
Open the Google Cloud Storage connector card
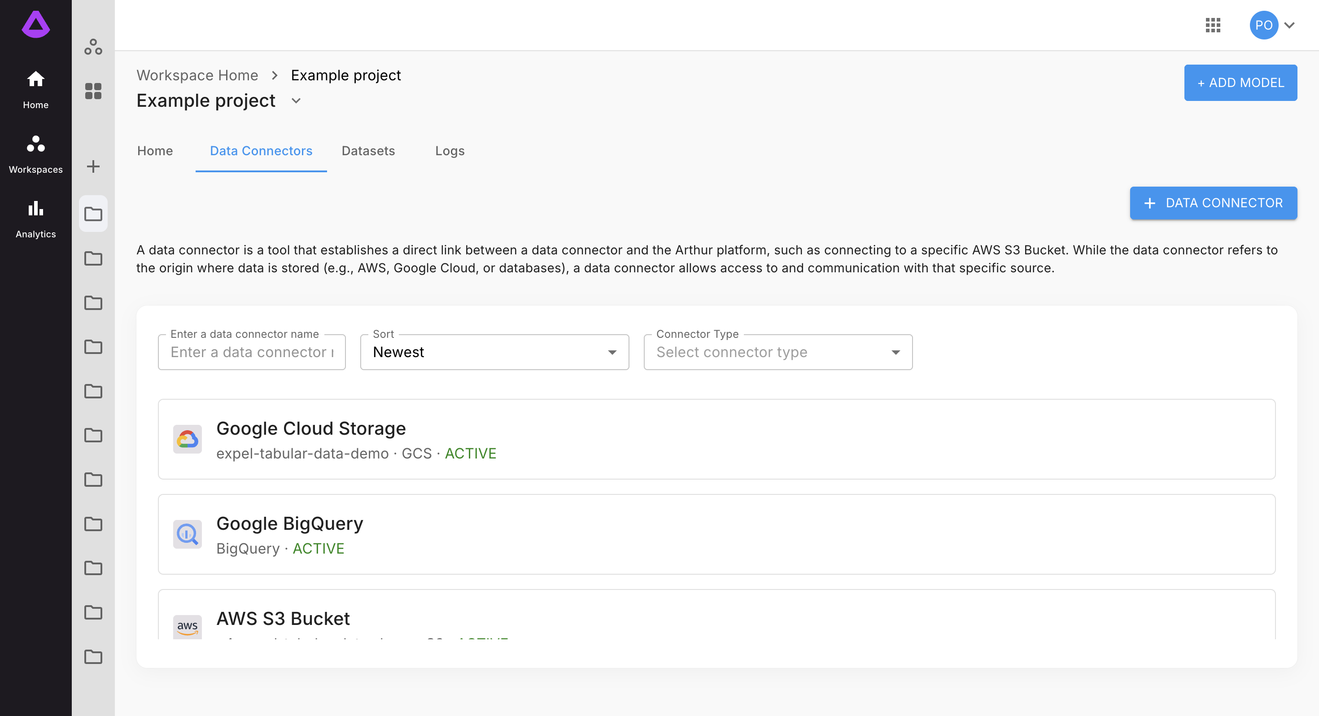point(716,439)
